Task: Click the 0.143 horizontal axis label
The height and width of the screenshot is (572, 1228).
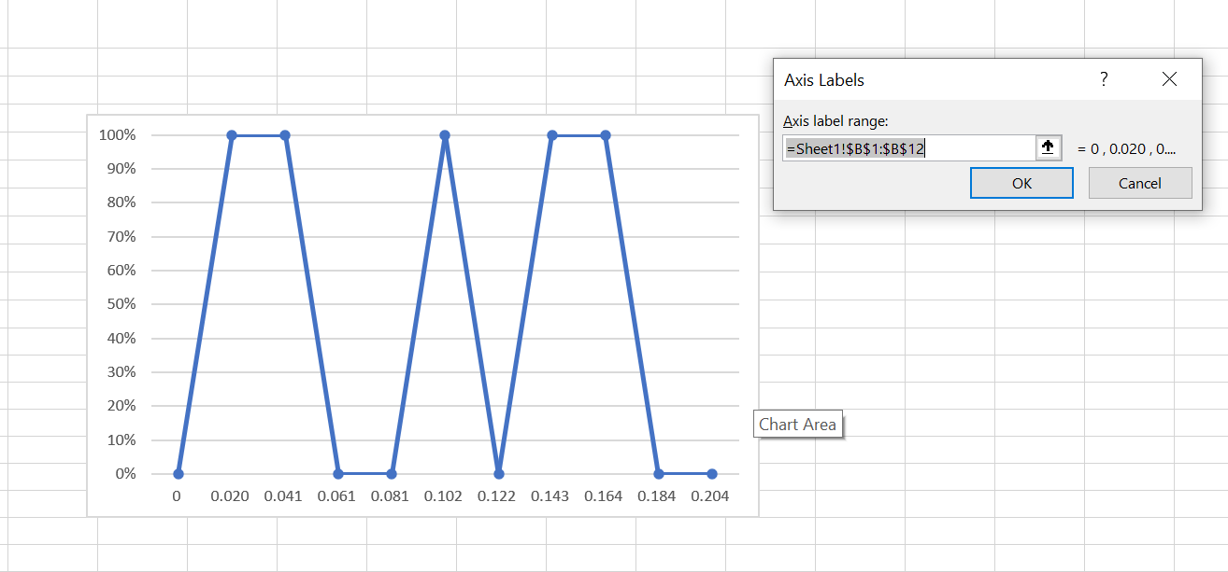Action: point(550,496)
